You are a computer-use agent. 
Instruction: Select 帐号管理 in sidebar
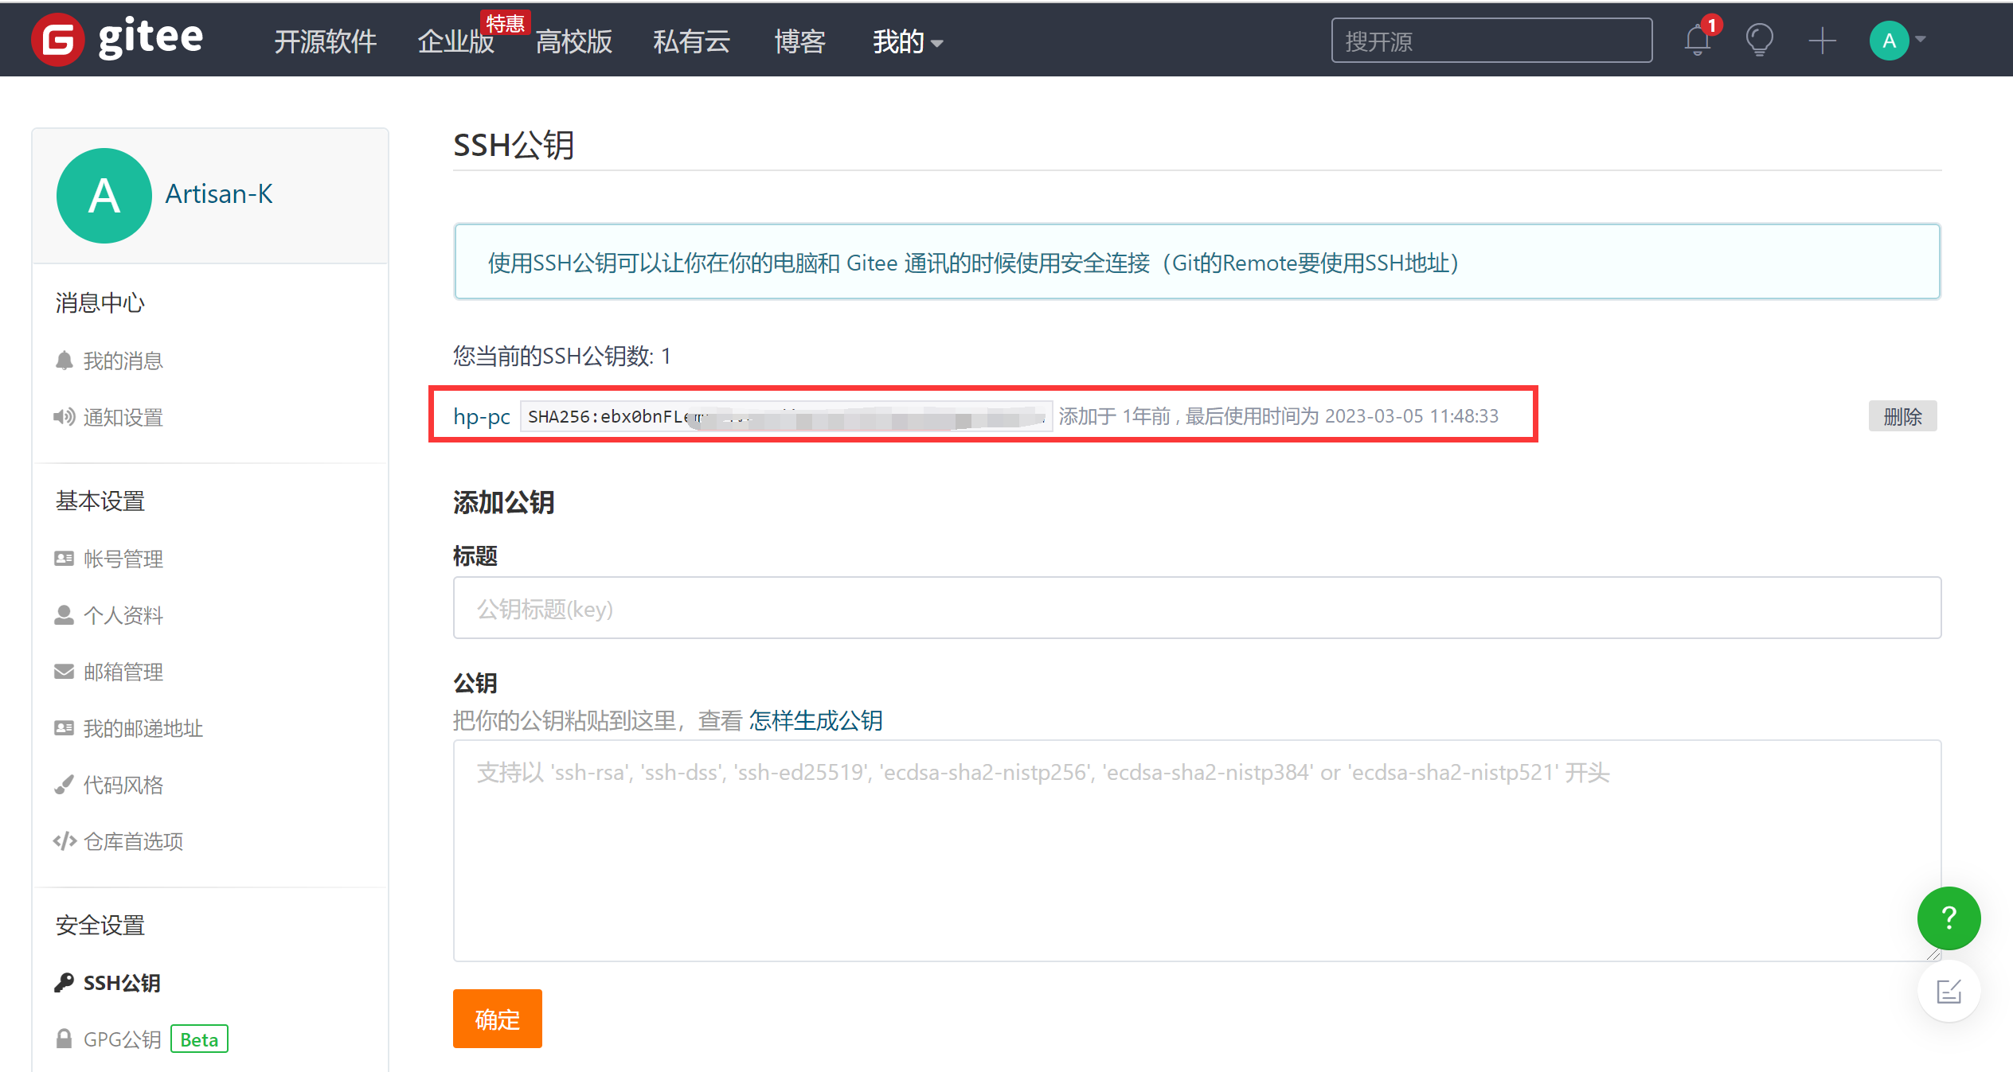tap(123, 559)
